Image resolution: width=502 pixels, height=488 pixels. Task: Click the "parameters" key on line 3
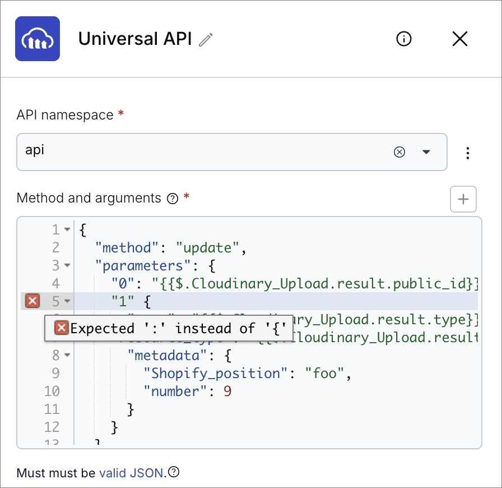pyautogui.click(x=143, y=266)
